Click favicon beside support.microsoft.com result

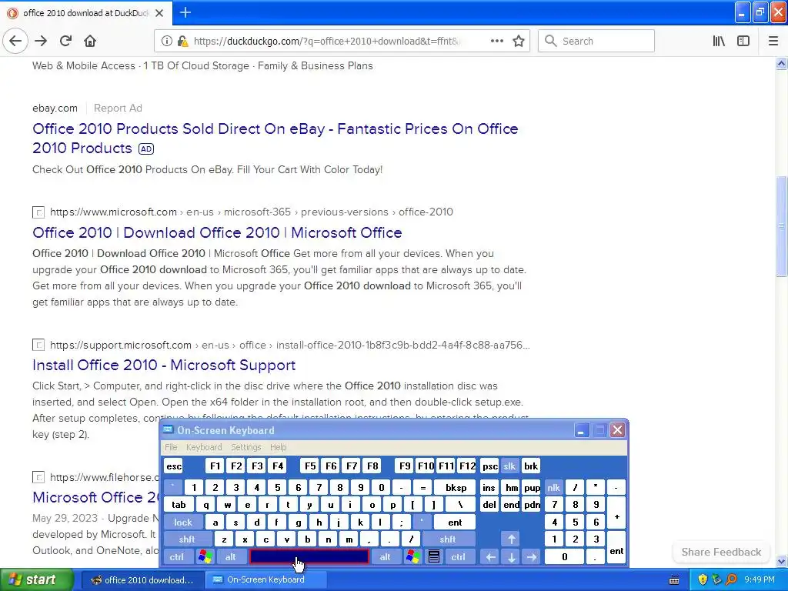pyautogui.click(x=38, y=345)
